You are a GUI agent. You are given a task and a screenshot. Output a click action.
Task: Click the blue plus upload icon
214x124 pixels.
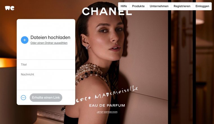pyautogui.click(x=24, y=40)
